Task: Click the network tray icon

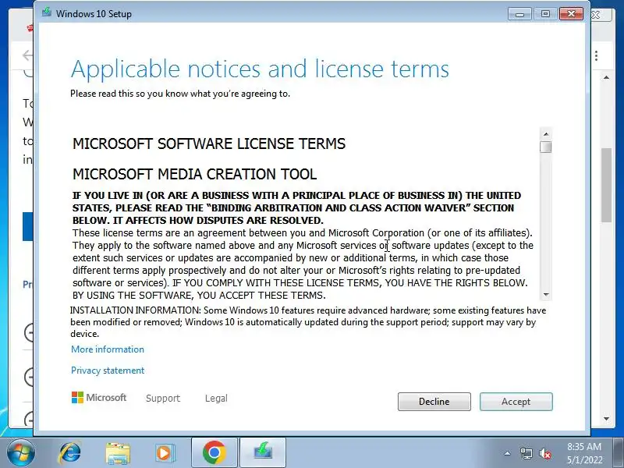Action: coord(526,453)
